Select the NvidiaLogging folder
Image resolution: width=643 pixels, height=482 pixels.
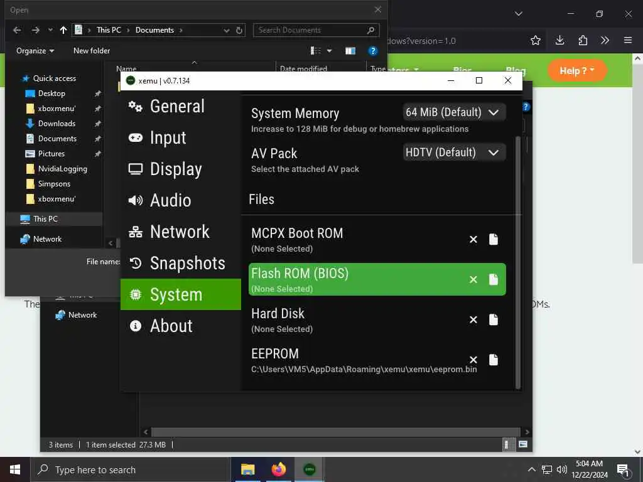click(62, 169)
